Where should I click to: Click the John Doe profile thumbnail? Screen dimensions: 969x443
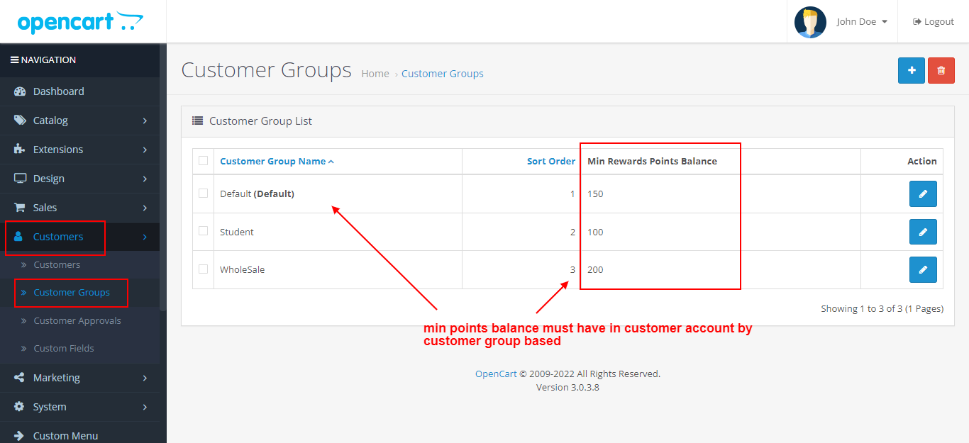(810, 21)
